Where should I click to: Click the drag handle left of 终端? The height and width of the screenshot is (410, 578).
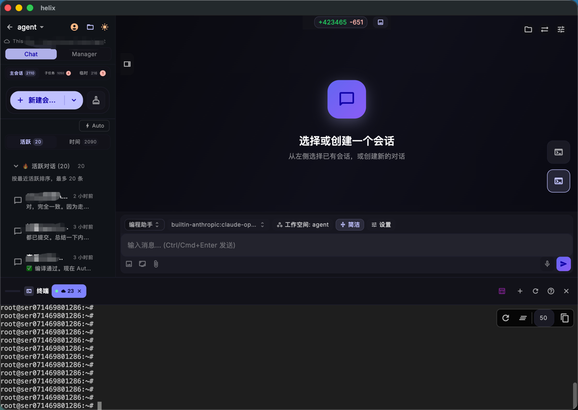pyautogui.click(x=13, y=291)
